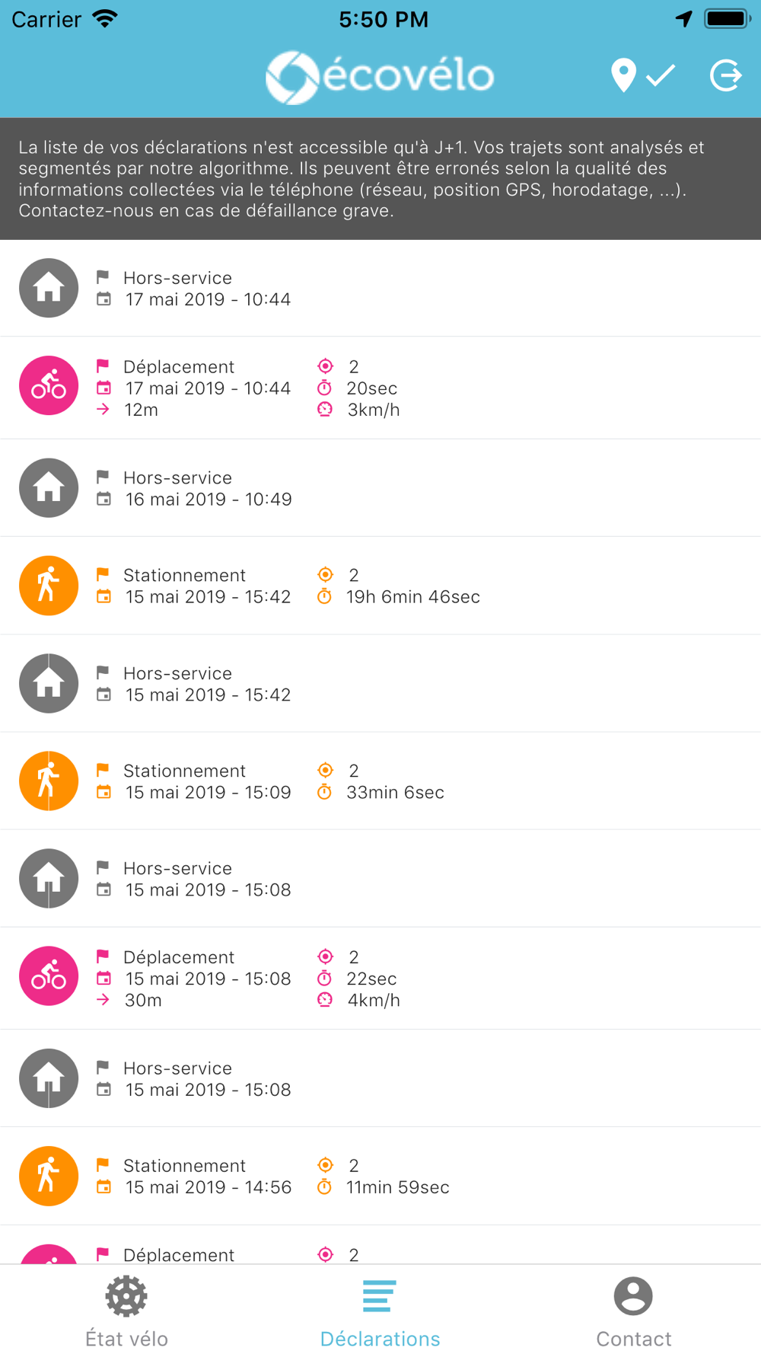Tap orange walker icon for 19h 6min Stationnement
The image size is (761, 1354).
click(49, 586)
